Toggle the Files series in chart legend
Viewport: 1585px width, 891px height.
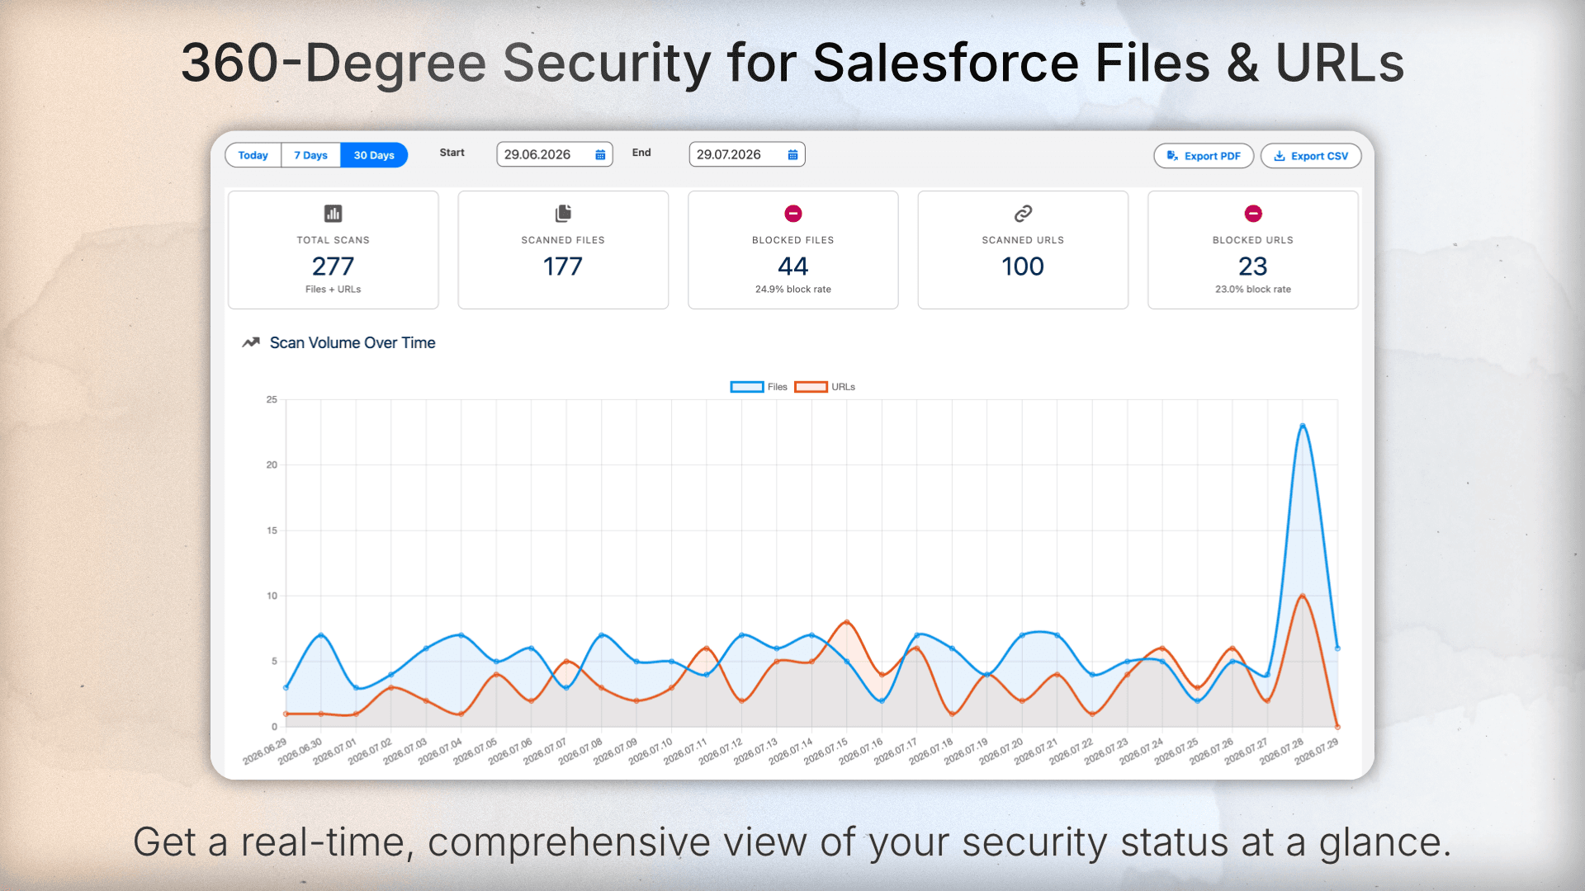pyautogui.click(x=759, y=387)
